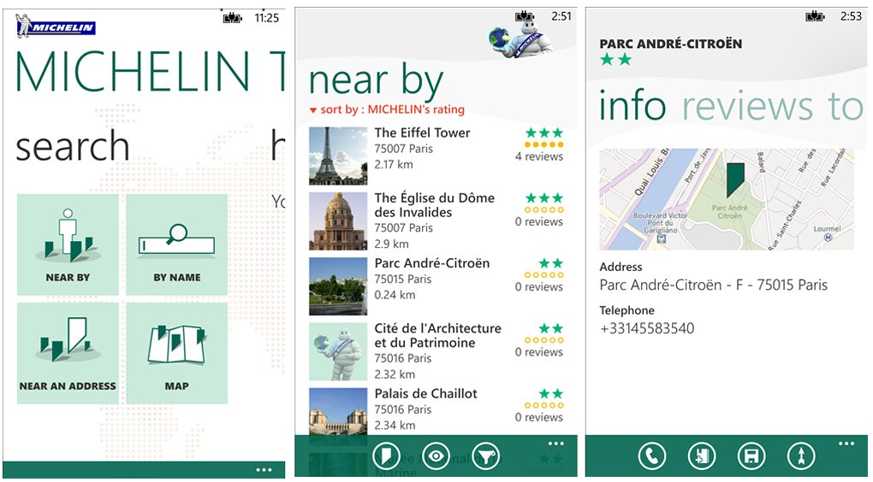Open the map preview of Parc André-Citroën
The height and width of the screenshot is (482, 873).
pyautogui.click(x=726, y=198)
